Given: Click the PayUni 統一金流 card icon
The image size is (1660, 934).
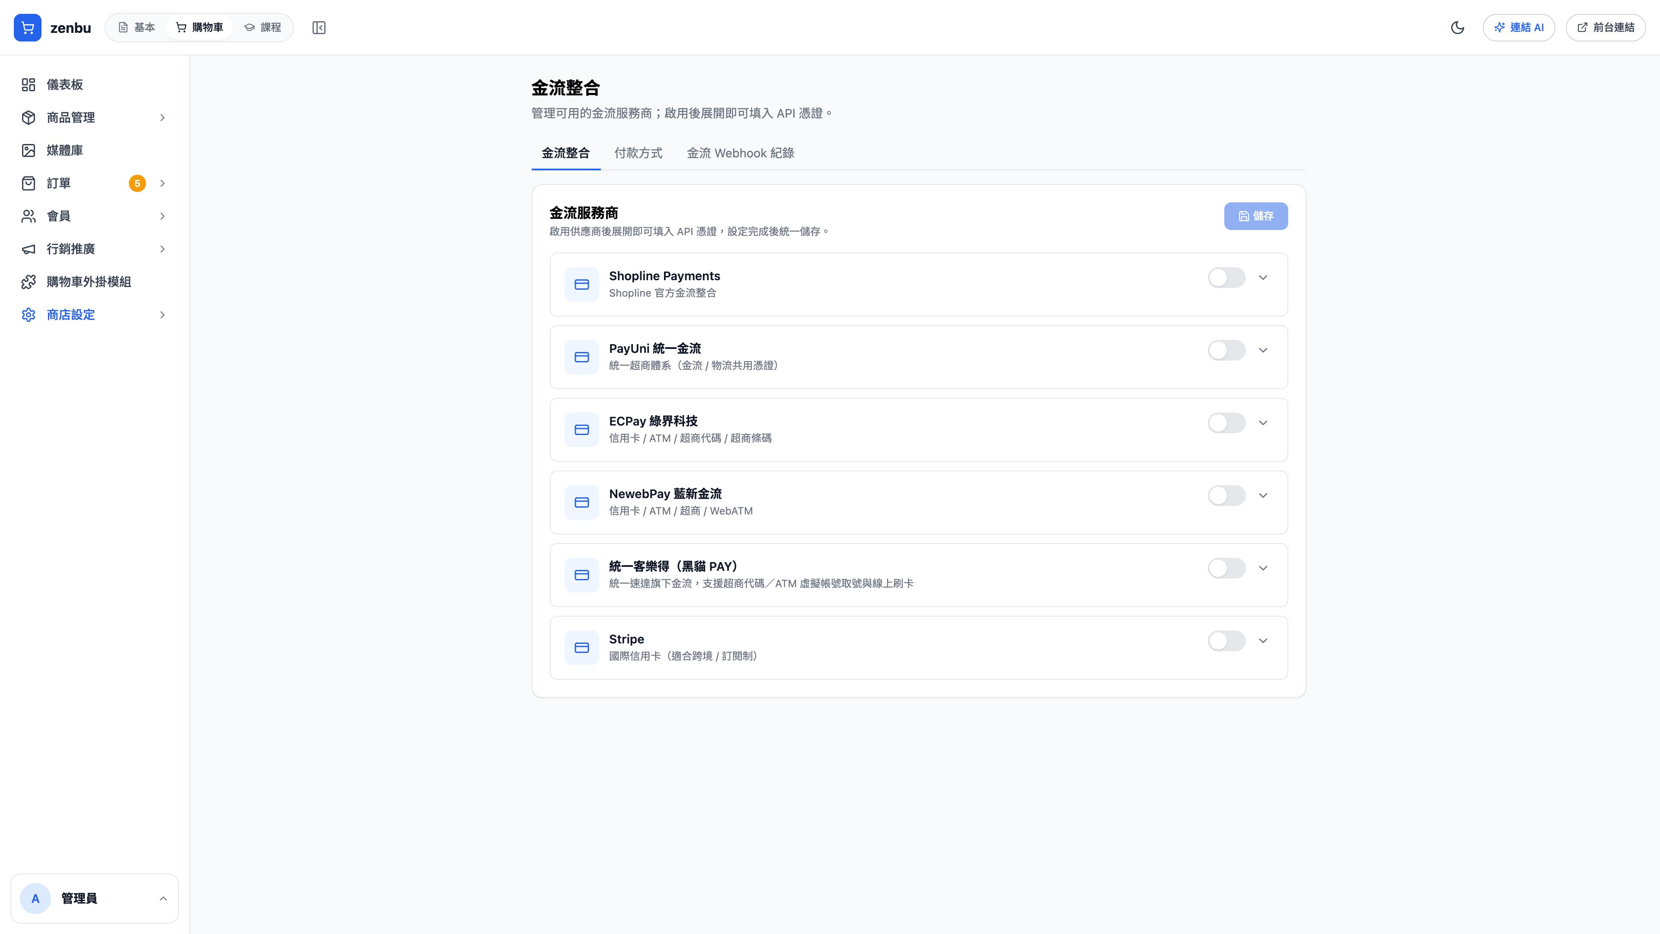Looking at the screenshot, I should (x=582, y=357).
